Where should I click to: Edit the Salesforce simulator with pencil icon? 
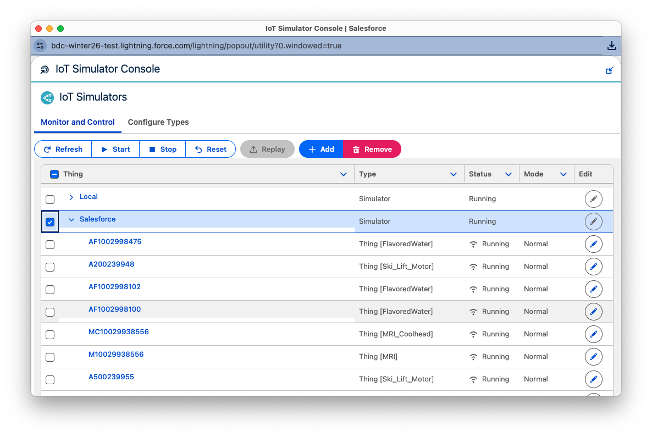tap(593, 221)
